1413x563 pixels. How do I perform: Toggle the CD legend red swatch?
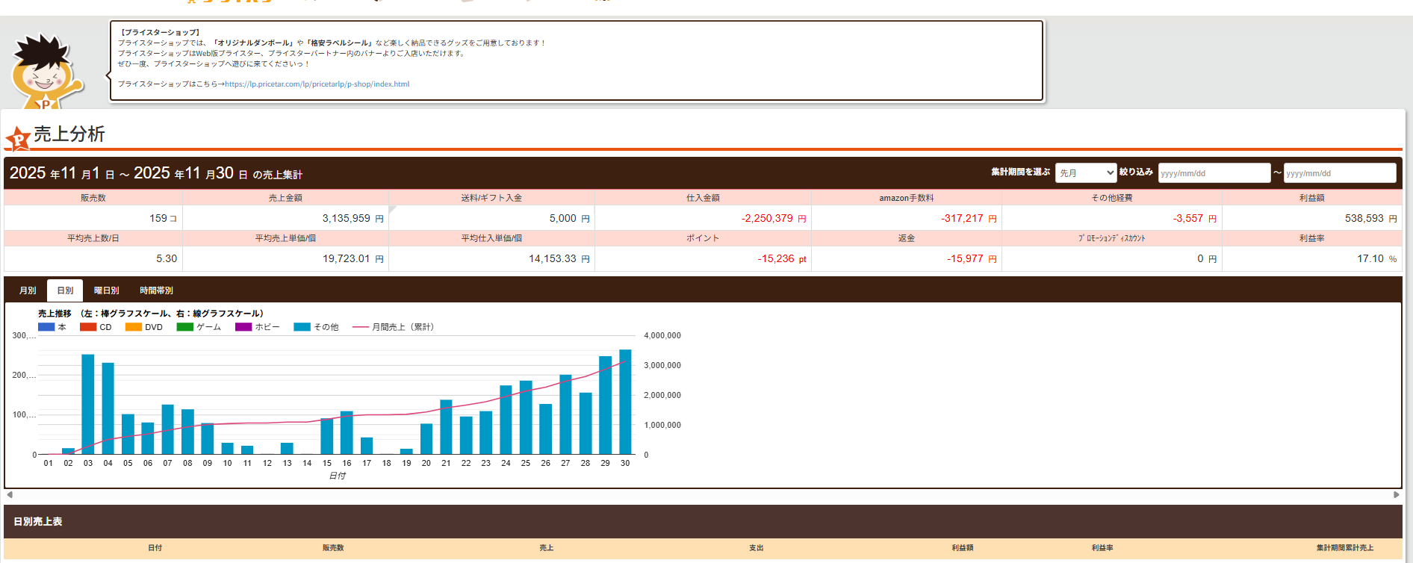tap(88, 327)
